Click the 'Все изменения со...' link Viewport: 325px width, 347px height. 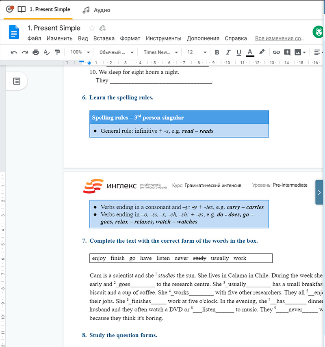pos(279,39)
